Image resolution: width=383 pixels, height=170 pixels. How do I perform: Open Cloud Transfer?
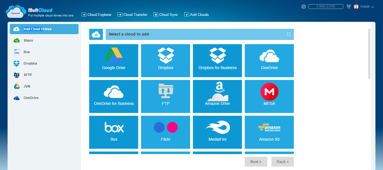coord(132,15)
